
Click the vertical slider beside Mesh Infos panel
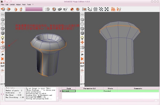(x=2, y=94)
